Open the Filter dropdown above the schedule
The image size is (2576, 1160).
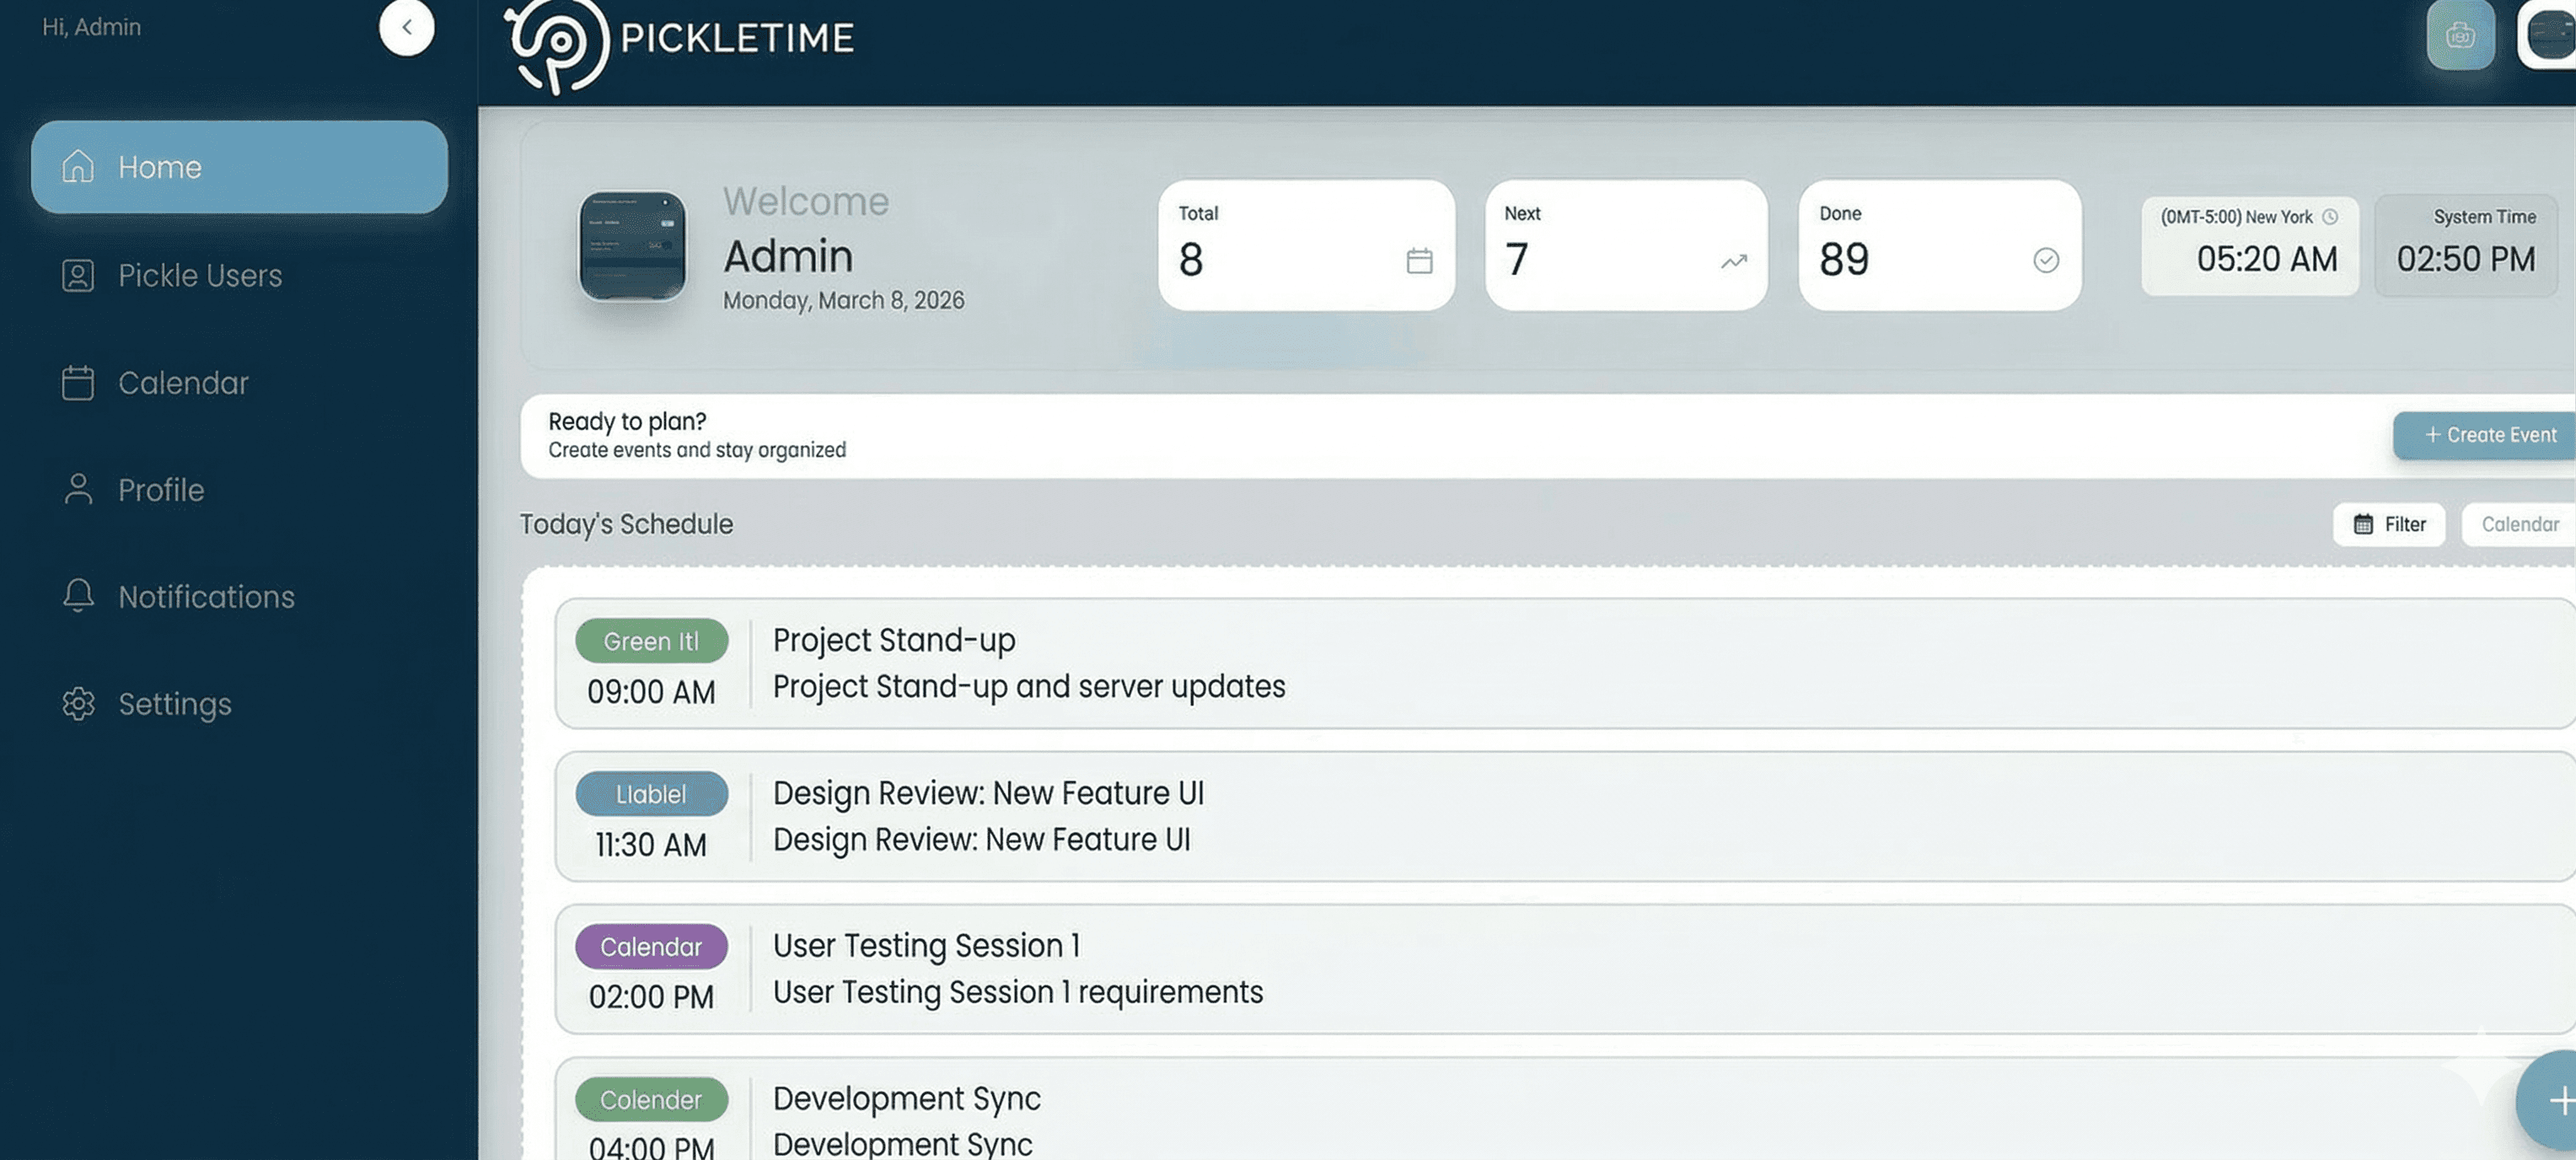(x=2390, y=524)
